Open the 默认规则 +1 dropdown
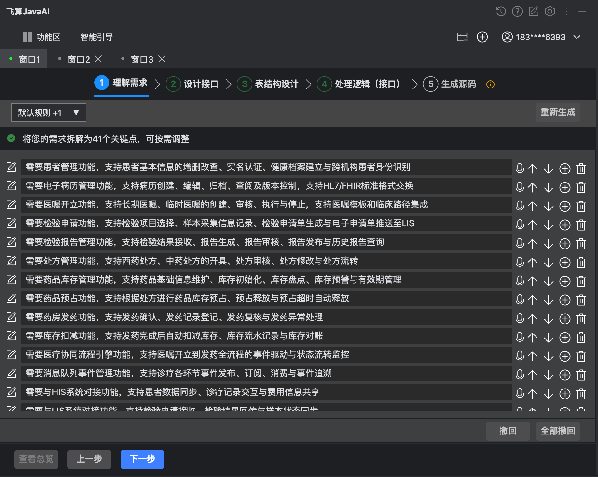Viewport: 598px width, 477px height. (x=49, y=113)
